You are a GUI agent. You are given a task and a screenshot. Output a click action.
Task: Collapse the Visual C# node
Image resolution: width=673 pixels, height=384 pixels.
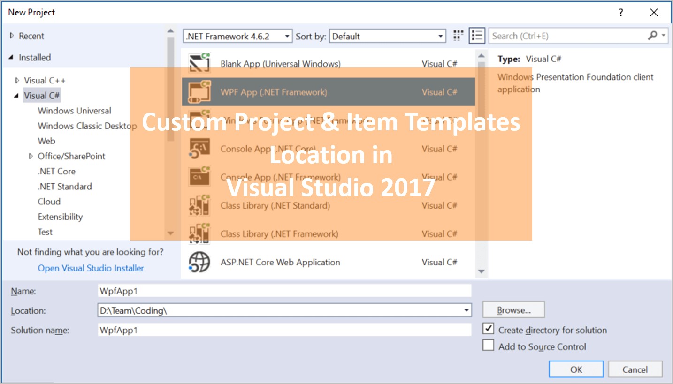[x=16, y=96]
